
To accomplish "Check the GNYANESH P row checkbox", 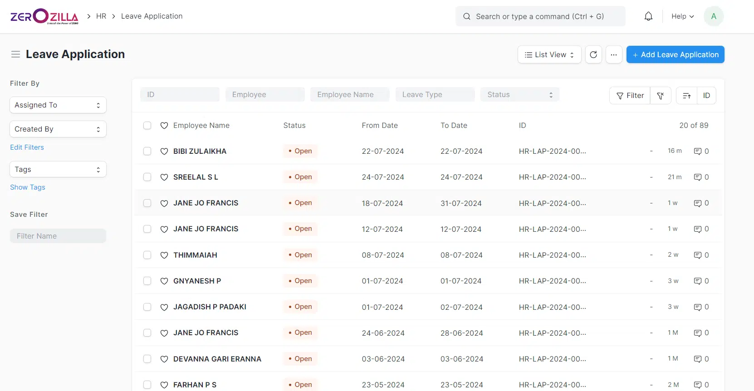I will (x=147, y=281).
